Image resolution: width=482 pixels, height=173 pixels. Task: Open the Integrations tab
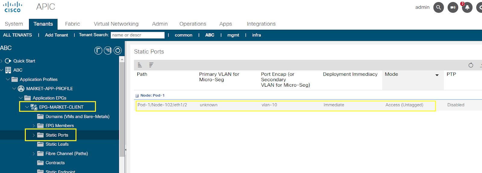point(261,24)
